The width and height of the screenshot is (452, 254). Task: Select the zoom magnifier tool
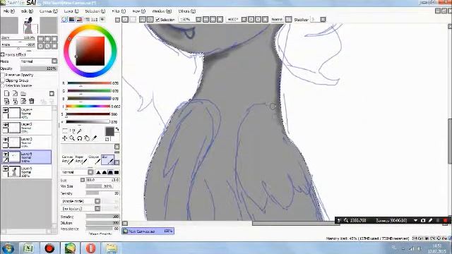tap(72, 138)
